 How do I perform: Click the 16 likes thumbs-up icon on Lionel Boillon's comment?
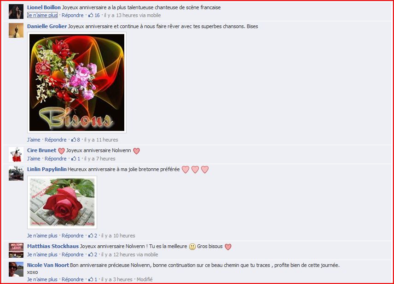click(91, 15)
